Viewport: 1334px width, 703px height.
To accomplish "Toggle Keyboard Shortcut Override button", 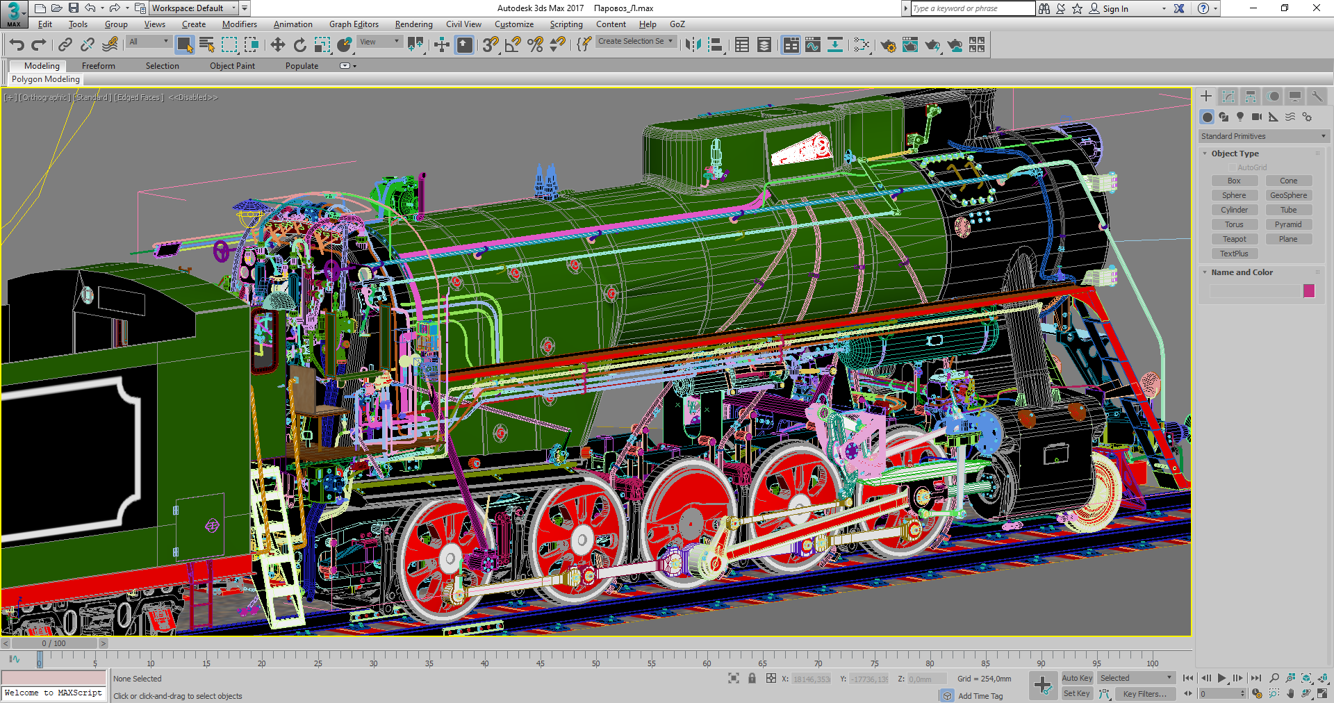I will click(x=464, y=45).
